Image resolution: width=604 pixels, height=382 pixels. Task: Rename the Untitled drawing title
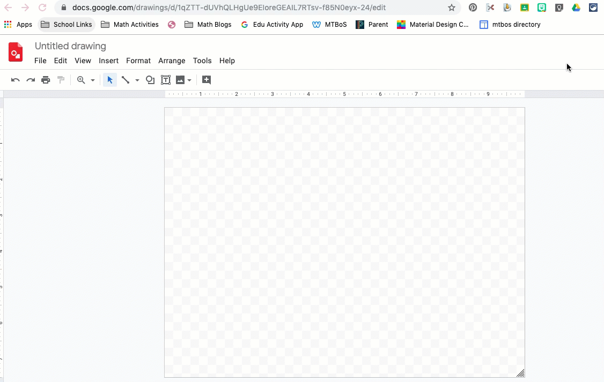point(70,46)
